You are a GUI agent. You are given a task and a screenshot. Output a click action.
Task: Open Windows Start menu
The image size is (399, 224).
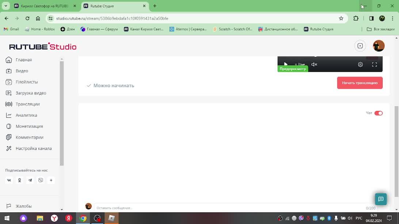7,218
